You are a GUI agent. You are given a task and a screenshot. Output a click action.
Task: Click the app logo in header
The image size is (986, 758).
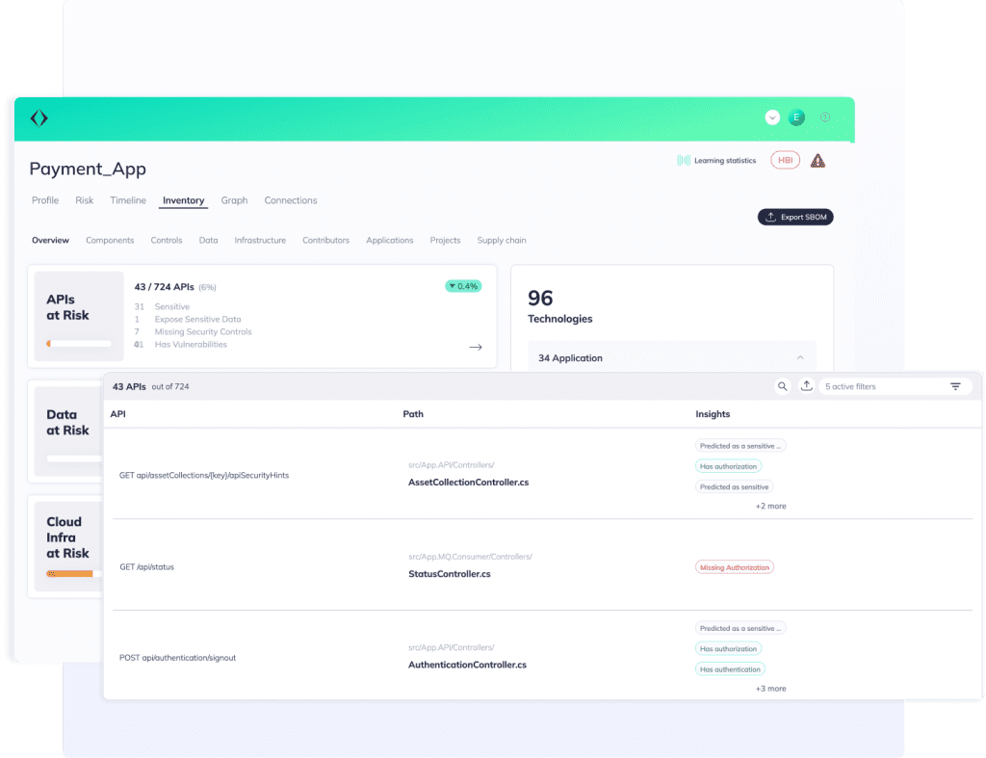click(39, 118)
